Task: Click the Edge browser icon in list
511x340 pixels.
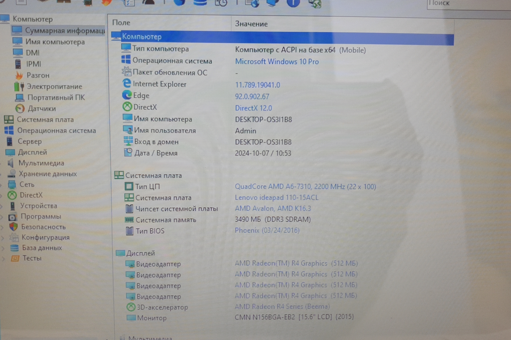Action: (x=127, y=95)
